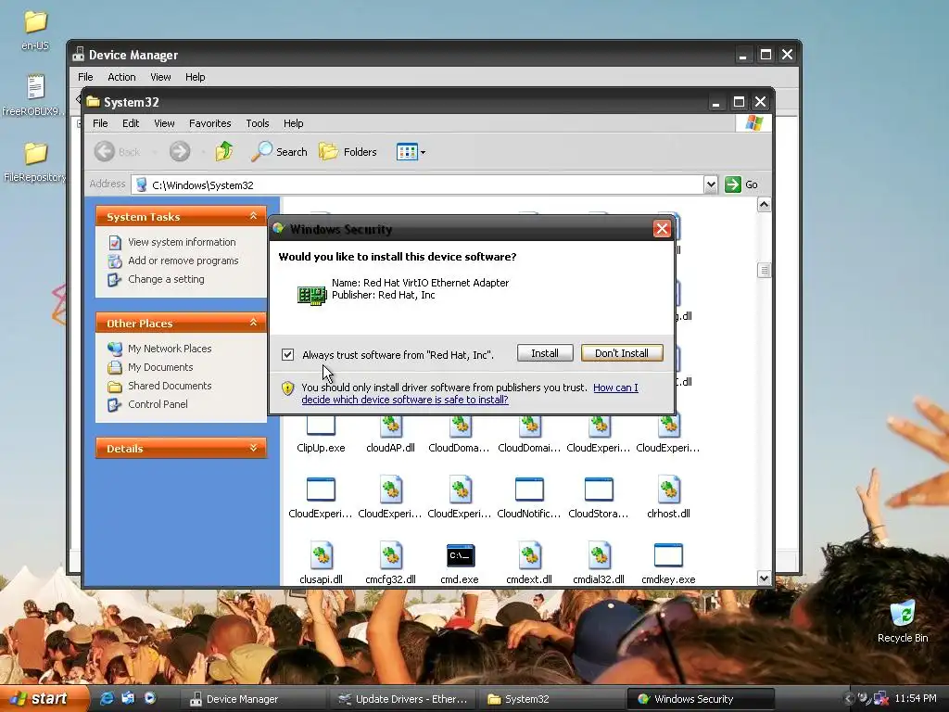Uncheck Always trust software from Red Hat
Image resolution: width=949 pixels, height=712 pixels.
(287, 355)
